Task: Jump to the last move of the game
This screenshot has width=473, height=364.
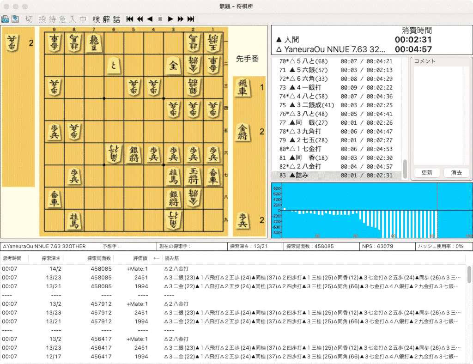Action: (191, 19)
